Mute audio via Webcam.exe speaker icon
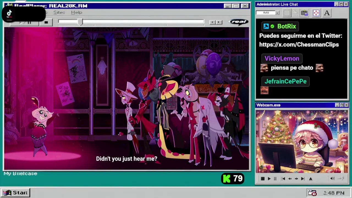This screenshot has width=352, height=198. 332,178
